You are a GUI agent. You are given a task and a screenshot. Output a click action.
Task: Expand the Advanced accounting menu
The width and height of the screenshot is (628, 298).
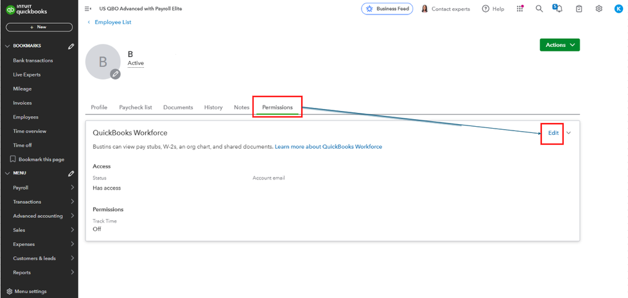coord(72,216)
